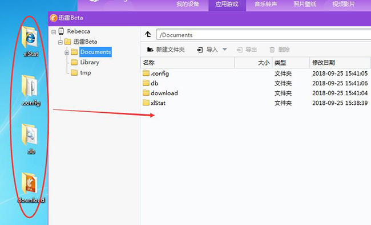The image size is (371, 225).
Task: Select the db row name
Action: pyautogui.click(x=154, y=83)
